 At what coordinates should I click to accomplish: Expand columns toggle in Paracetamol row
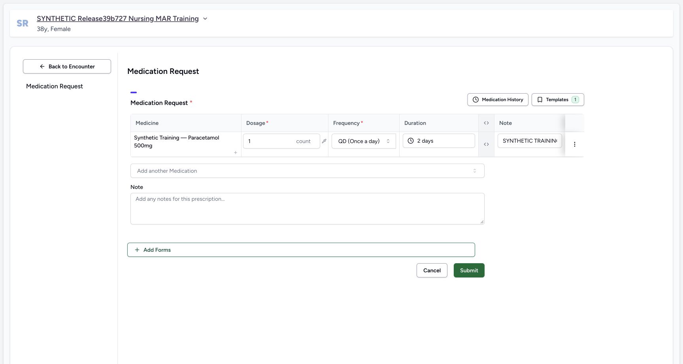tap(486, 144)
